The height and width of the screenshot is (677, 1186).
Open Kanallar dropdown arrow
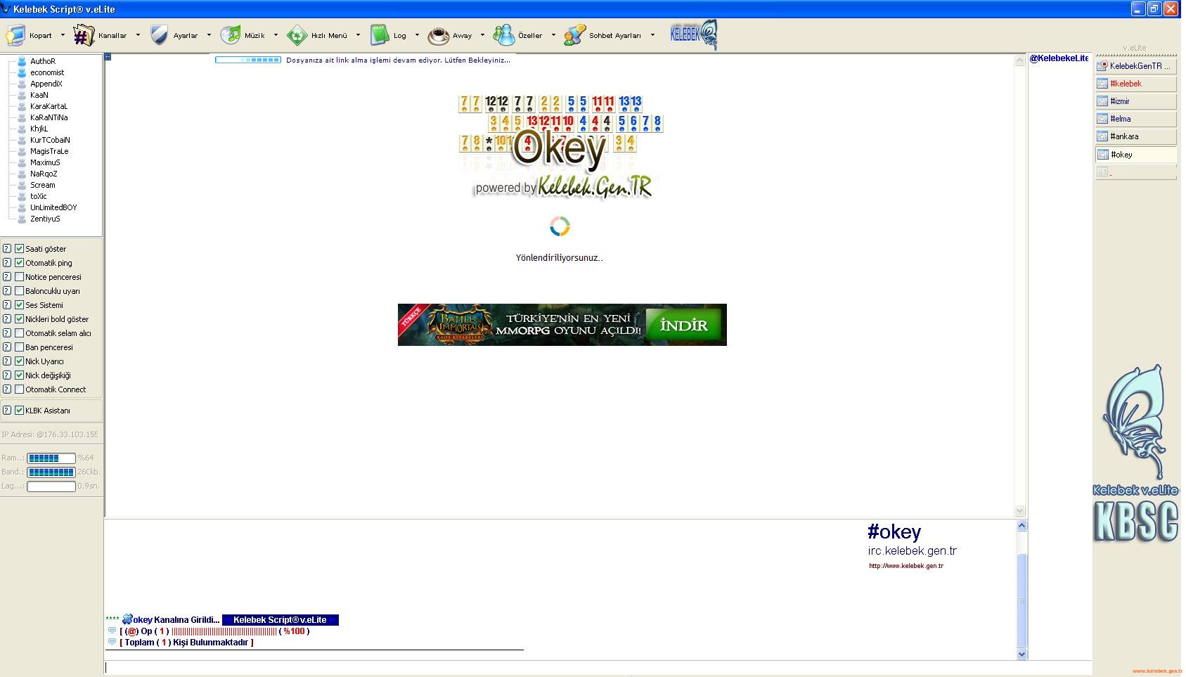coord(138,35)
